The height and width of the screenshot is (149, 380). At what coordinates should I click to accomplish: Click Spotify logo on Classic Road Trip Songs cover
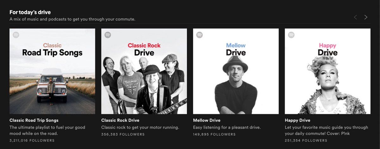[16, 35]
